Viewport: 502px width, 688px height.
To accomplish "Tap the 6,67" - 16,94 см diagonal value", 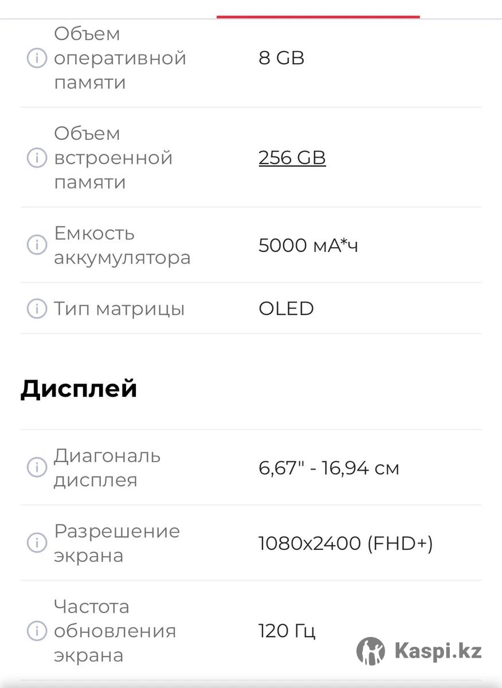I will point(329,468).
